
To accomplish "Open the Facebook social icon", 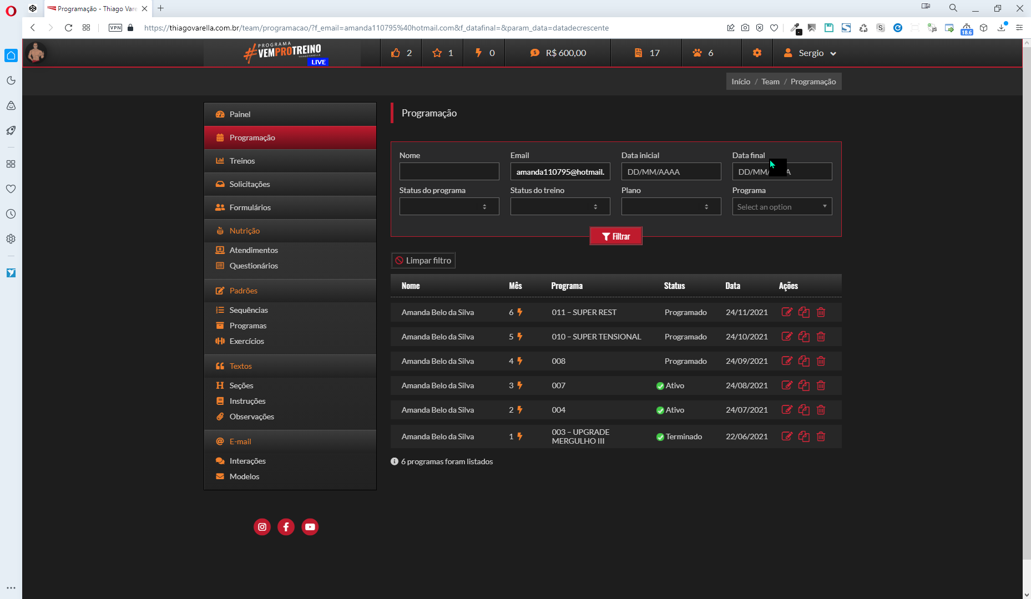I will click(286, 527).
